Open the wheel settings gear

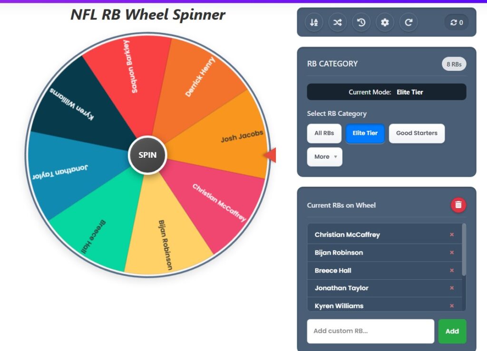[385, 22]
